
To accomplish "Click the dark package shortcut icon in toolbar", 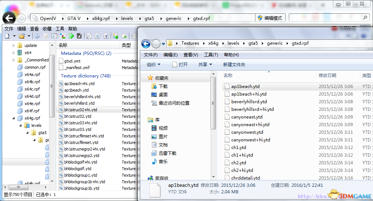I will (x=79, y=36).
